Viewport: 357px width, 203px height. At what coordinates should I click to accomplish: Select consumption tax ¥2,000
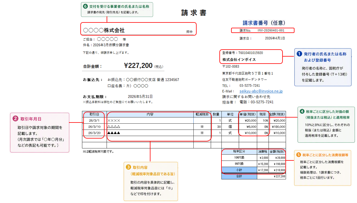pos(264,157)
